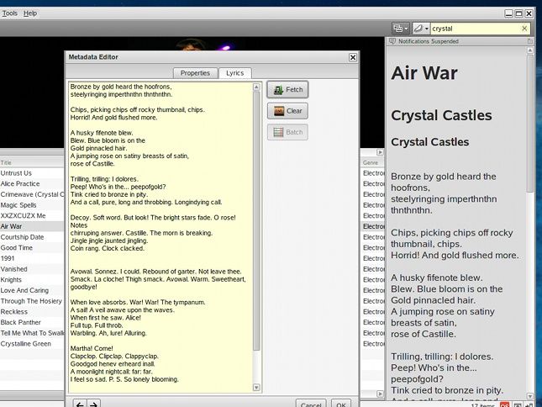Click the 'Air War' heading in lyrics pane
The width and height of the screenshot is (542, 407).
click(424, 73)
